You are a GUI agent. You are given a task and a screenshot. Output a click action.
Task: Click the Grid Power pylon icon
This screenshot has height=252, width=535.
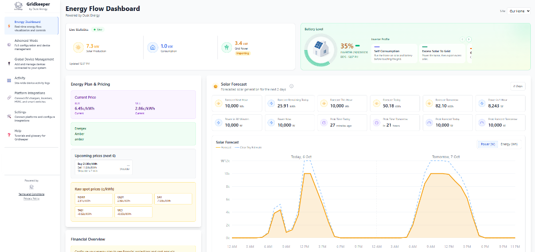(x=227, y=47)
